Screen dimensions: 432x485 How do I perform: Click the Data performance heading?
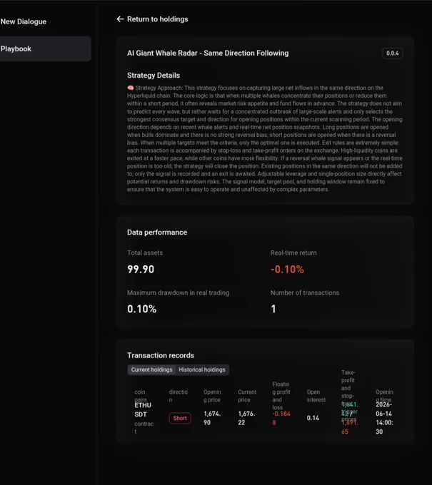pyautogui.click(x=157, y=233)
